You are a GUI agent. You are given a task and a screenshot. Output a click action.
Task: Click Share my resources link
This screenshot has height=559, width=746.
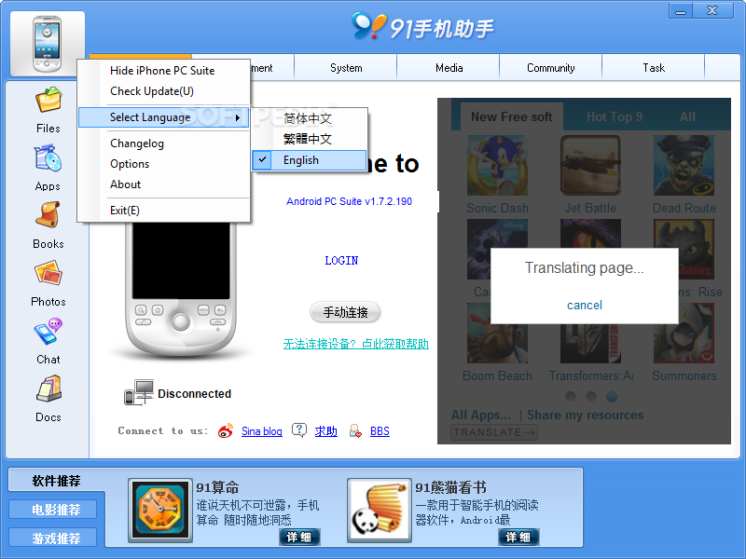point(586,415)
